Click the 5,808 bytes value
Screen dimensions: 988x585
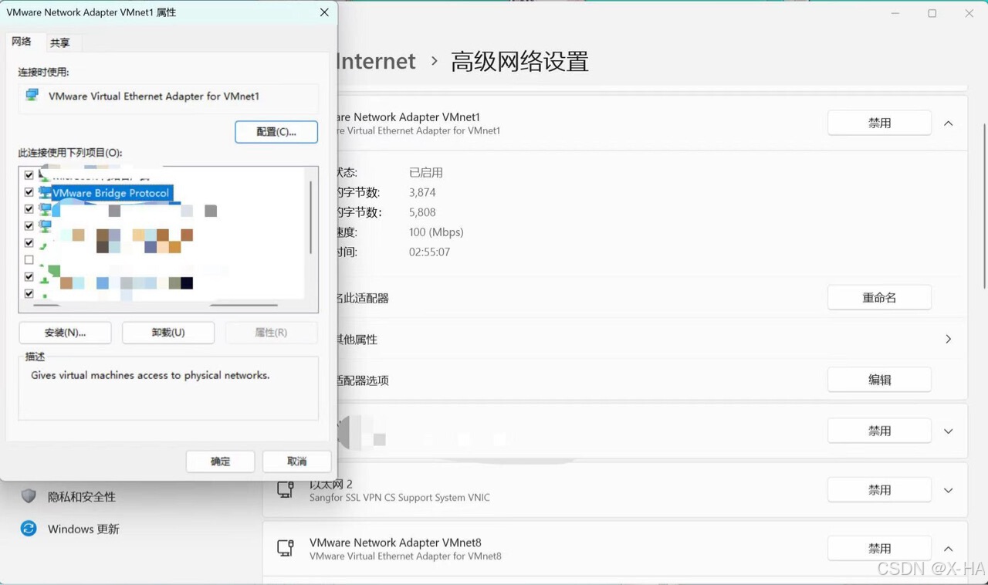click(422, 212)
